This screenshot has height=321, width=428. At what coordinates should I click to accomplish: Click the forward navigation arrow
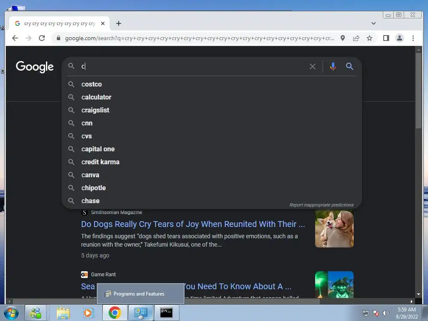(x=28, y=38)
